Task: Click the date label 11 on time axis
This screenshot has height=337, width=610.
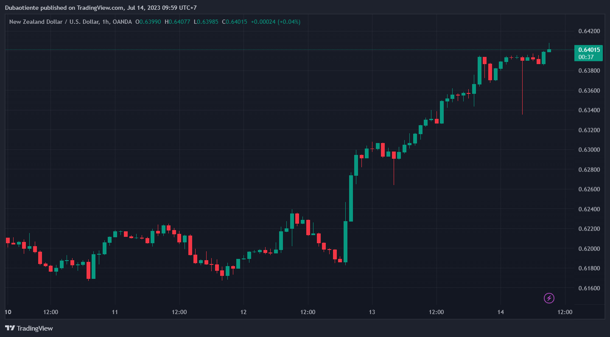Action: pos(115,312)
